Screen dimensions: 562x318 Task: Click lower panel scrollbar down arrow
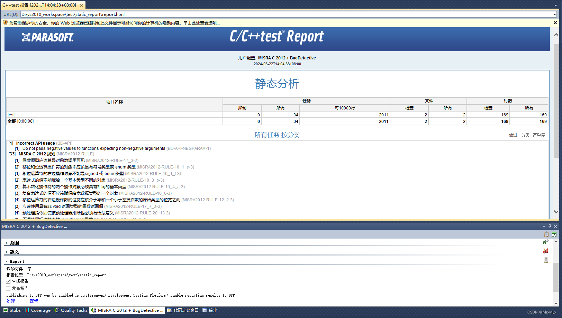(x=556, y=303)
